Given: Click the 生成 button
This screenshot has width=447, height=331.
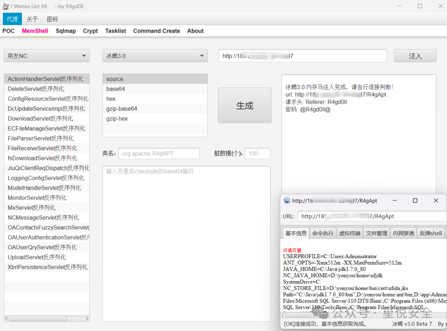Looking at the screenshot, I should pyautogui.click(x=245, y=106).
